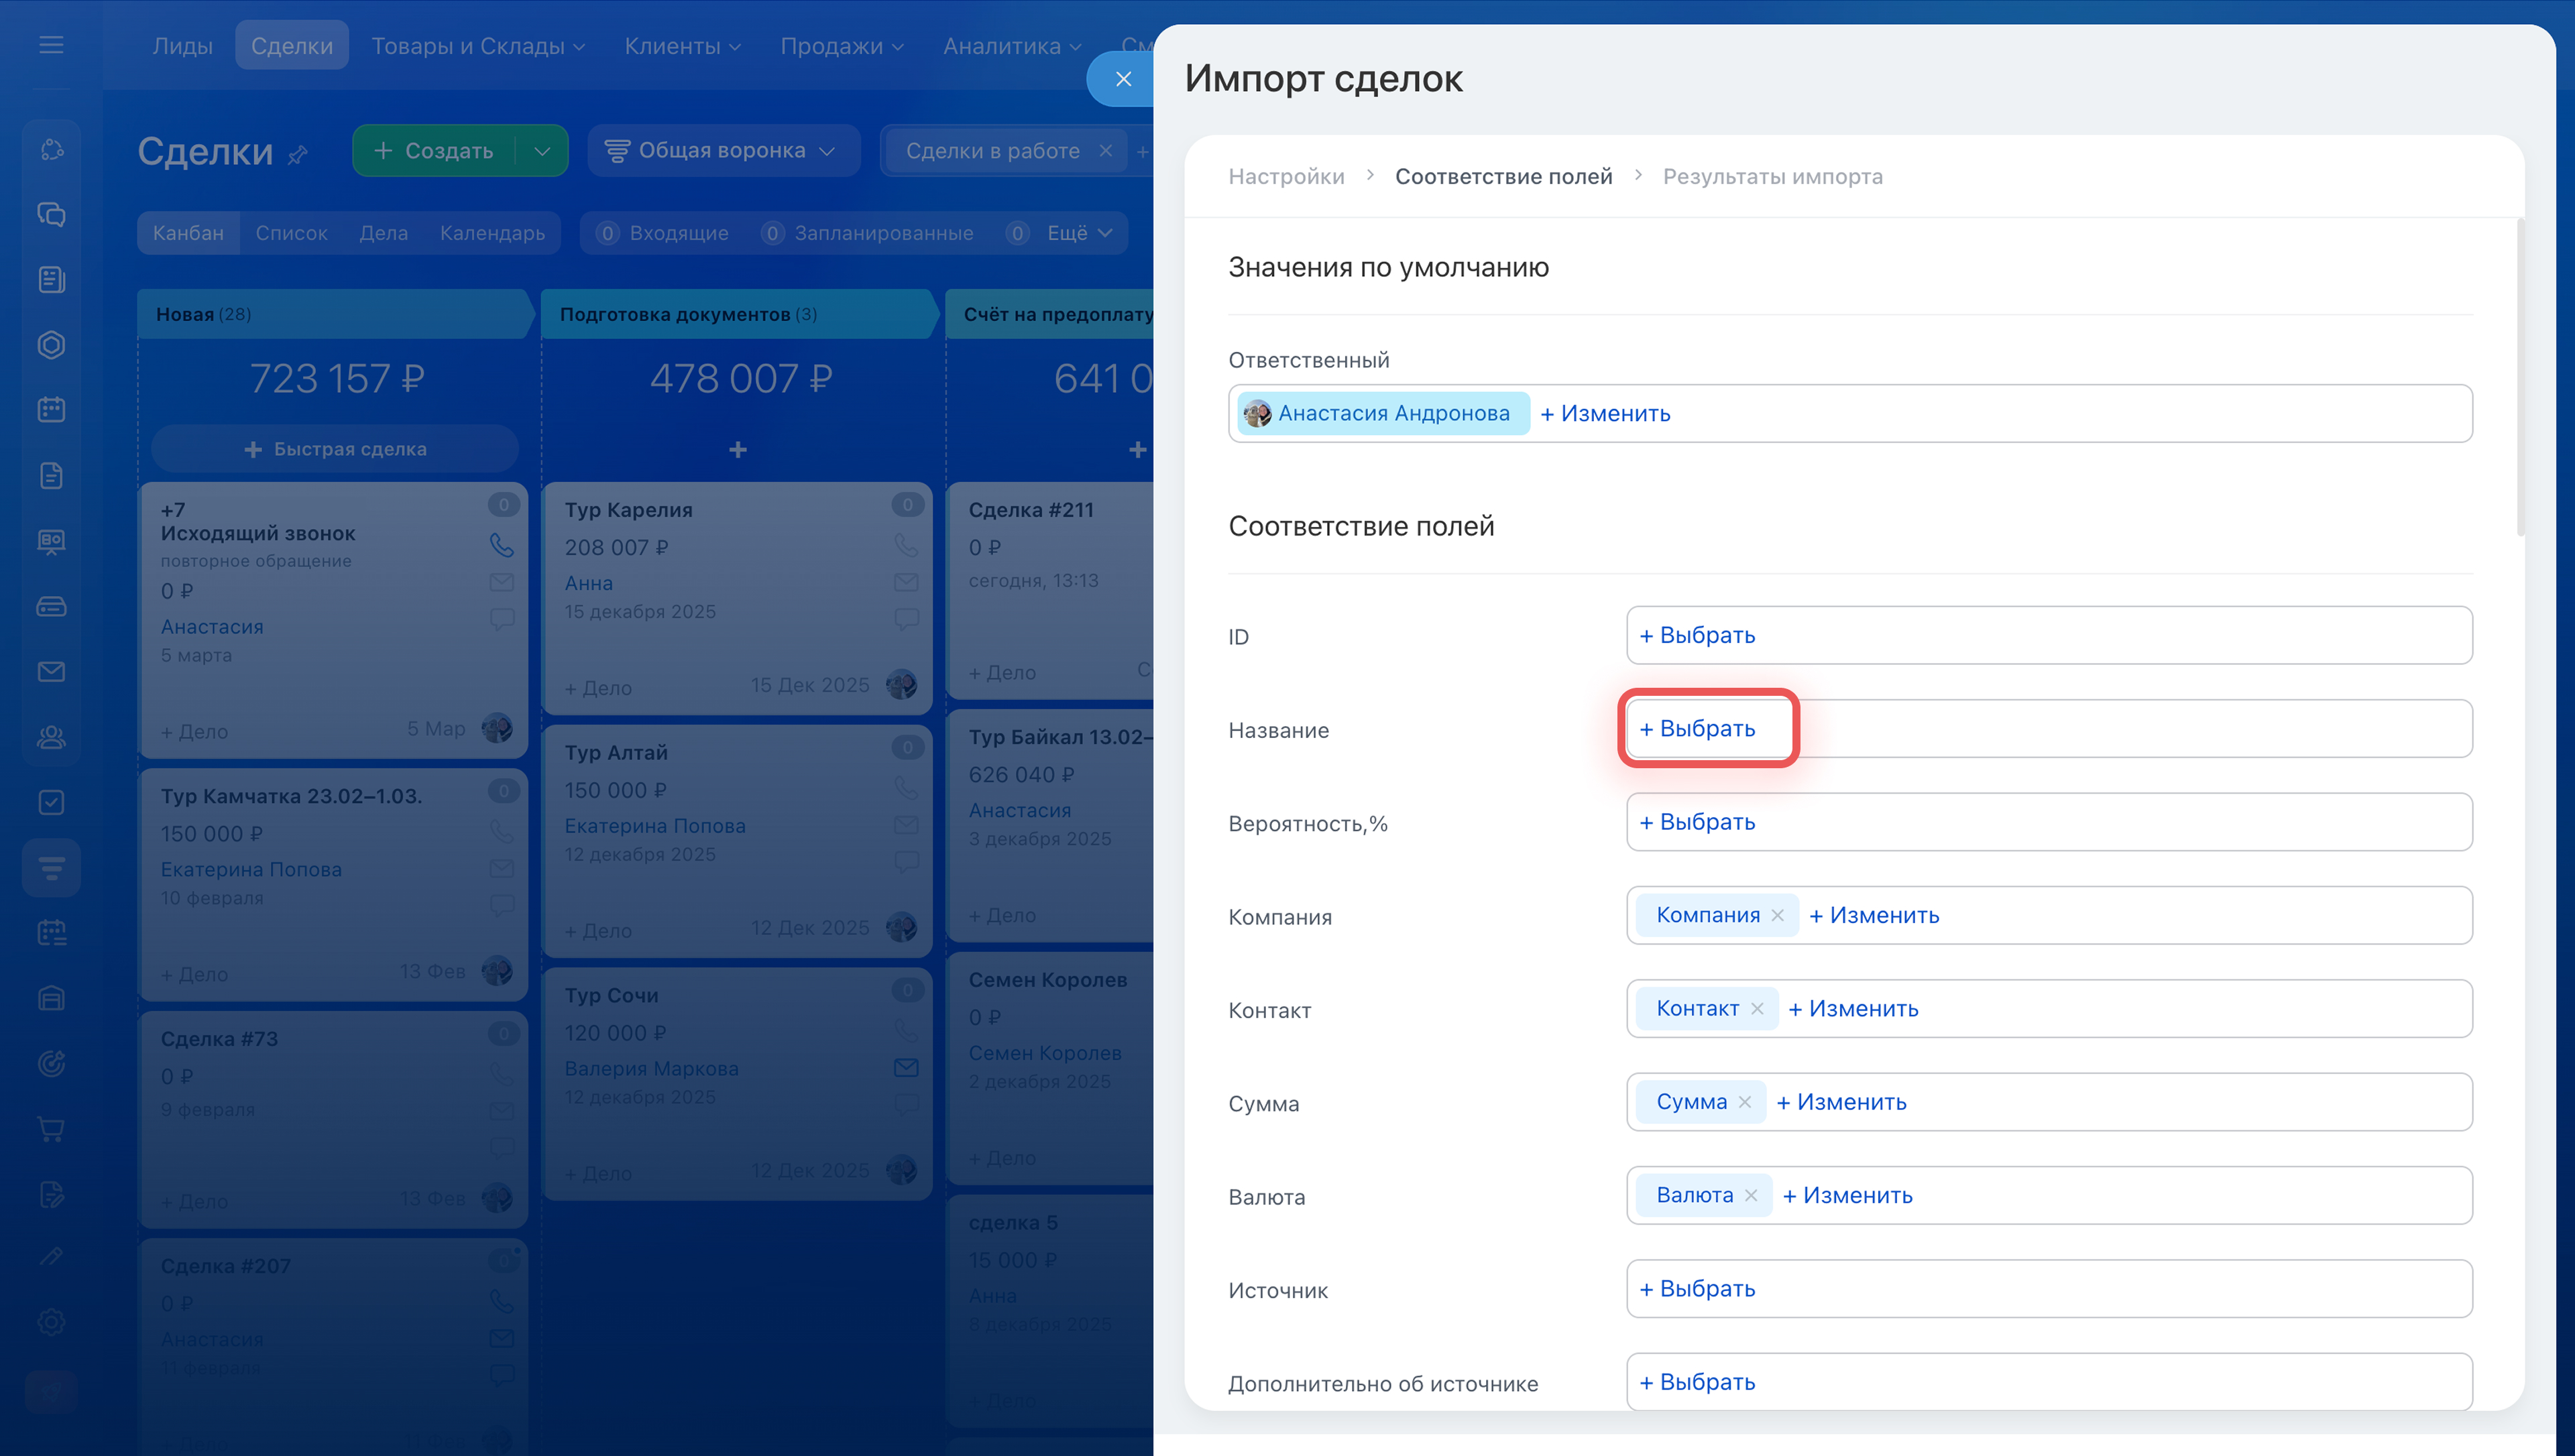Expand the Товары и Склады menu
The image size is (2575, 1456).
click(477, 46)
